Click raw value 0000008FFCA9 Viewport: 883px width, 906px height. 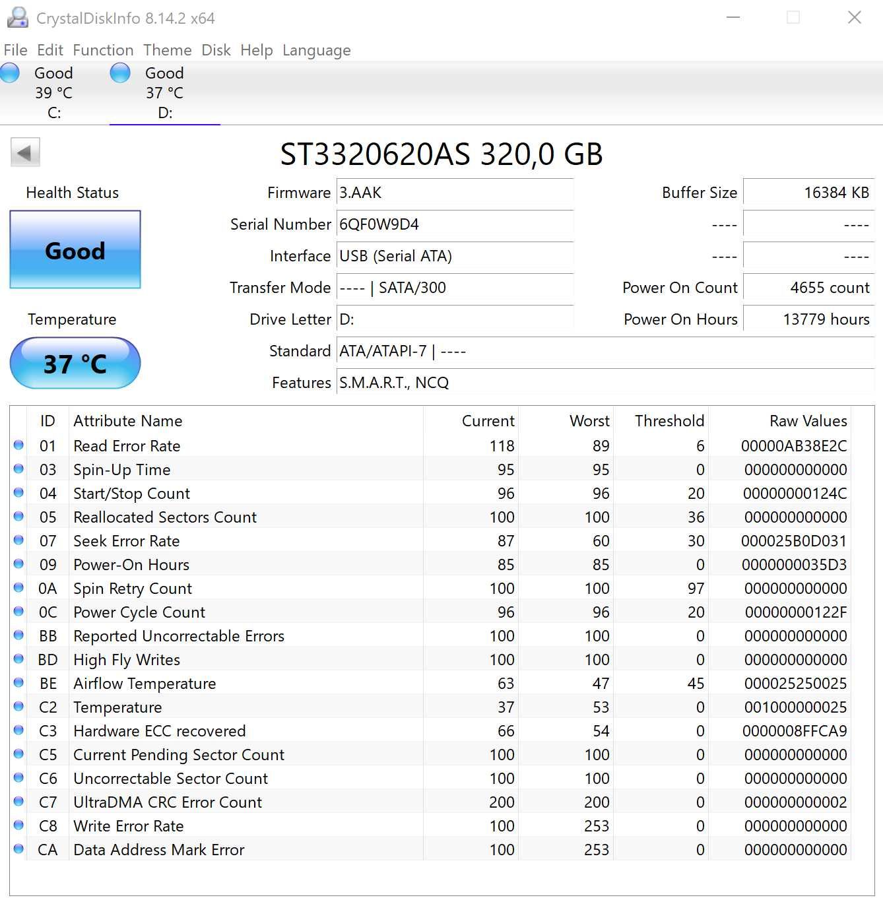795,731
